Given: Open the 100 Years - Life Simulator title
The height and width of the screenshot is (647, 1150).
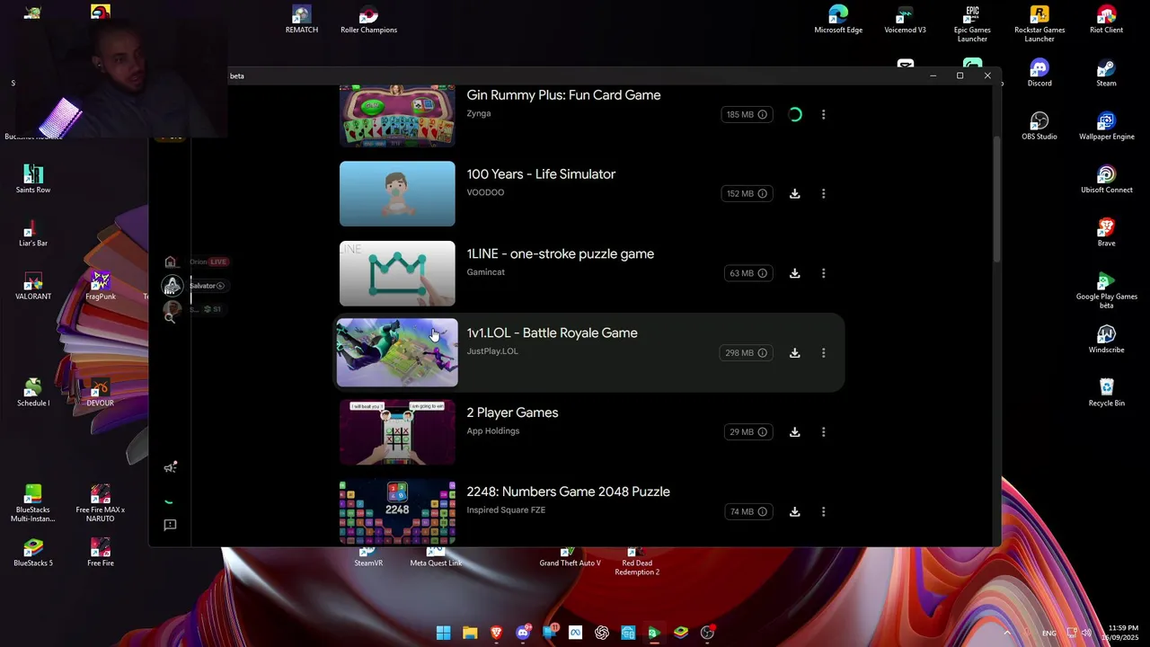Looking at the screenshot, I should point(541,174).
